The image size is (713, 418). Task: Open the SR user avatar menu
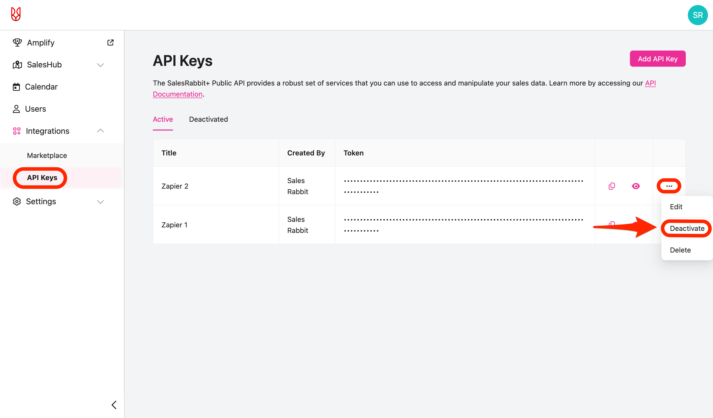[697, 15]
